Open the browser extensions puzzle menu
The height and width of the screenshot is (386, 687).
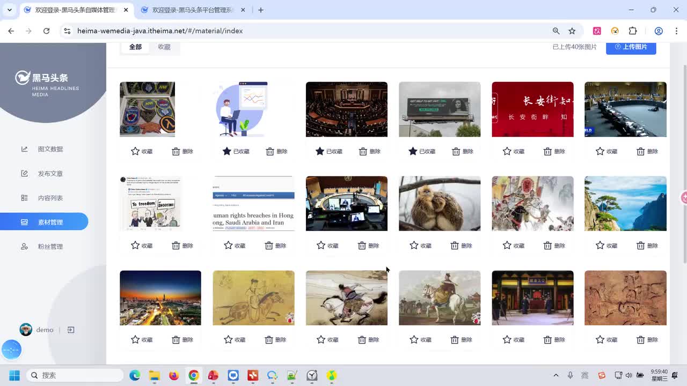[x=633, y=31]
